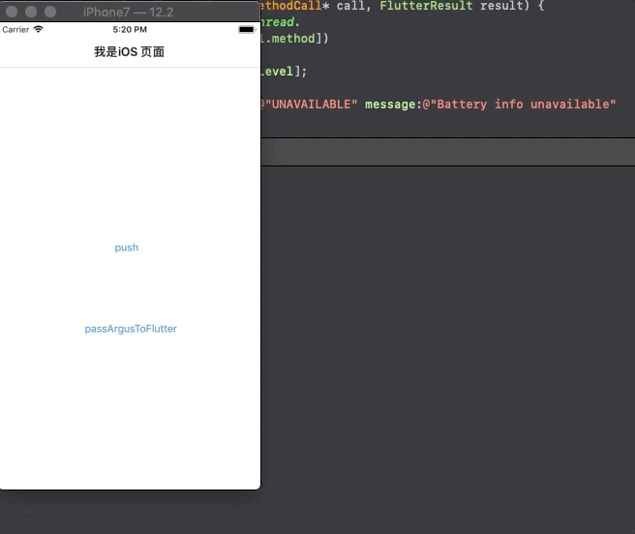The image size is (635, 534).
Task: Click the simulator zoom window button
Action: click(x=50, y=12)
